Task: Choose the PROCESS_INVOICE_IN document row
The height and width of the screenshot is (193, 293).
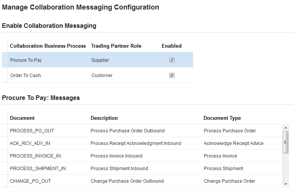Action: [x=35, y=156]
